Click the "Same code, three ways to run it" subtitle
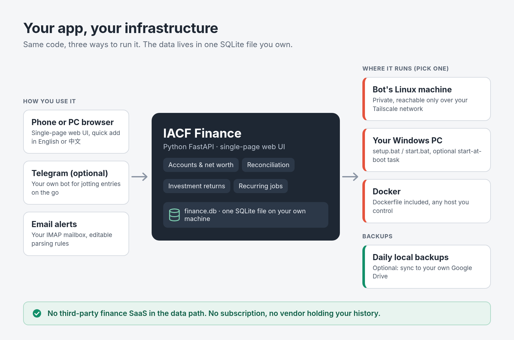 (x=158, y=44)
